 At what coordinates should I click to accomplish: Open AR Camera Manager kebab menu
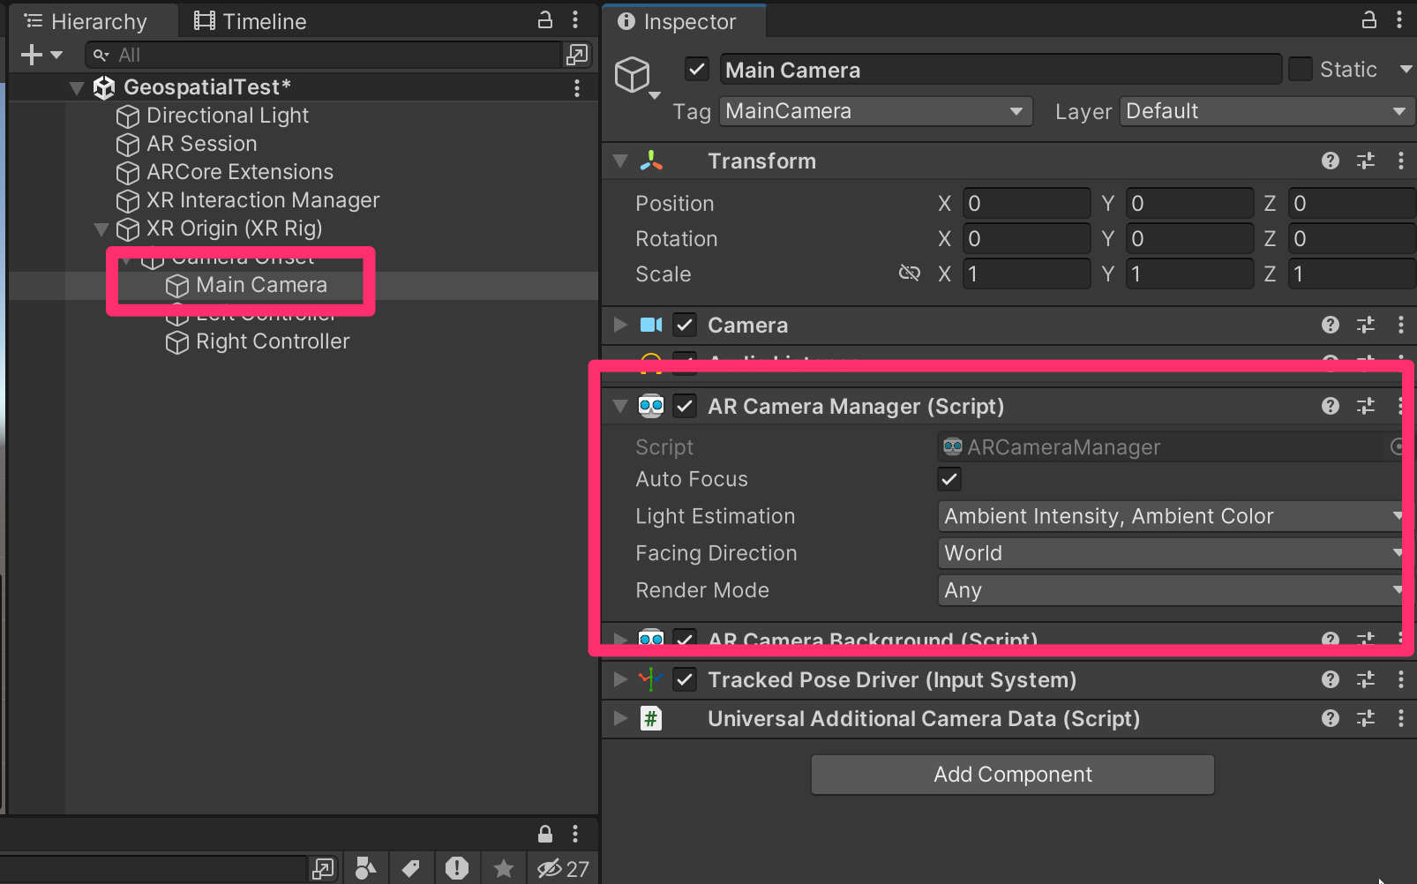pyautogui.click(x=1400, y=406)
